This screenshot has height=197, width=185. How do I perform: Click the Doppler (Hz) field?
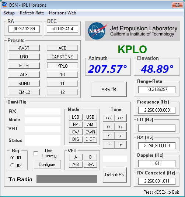pyautogui.click(x=157, y=163)
